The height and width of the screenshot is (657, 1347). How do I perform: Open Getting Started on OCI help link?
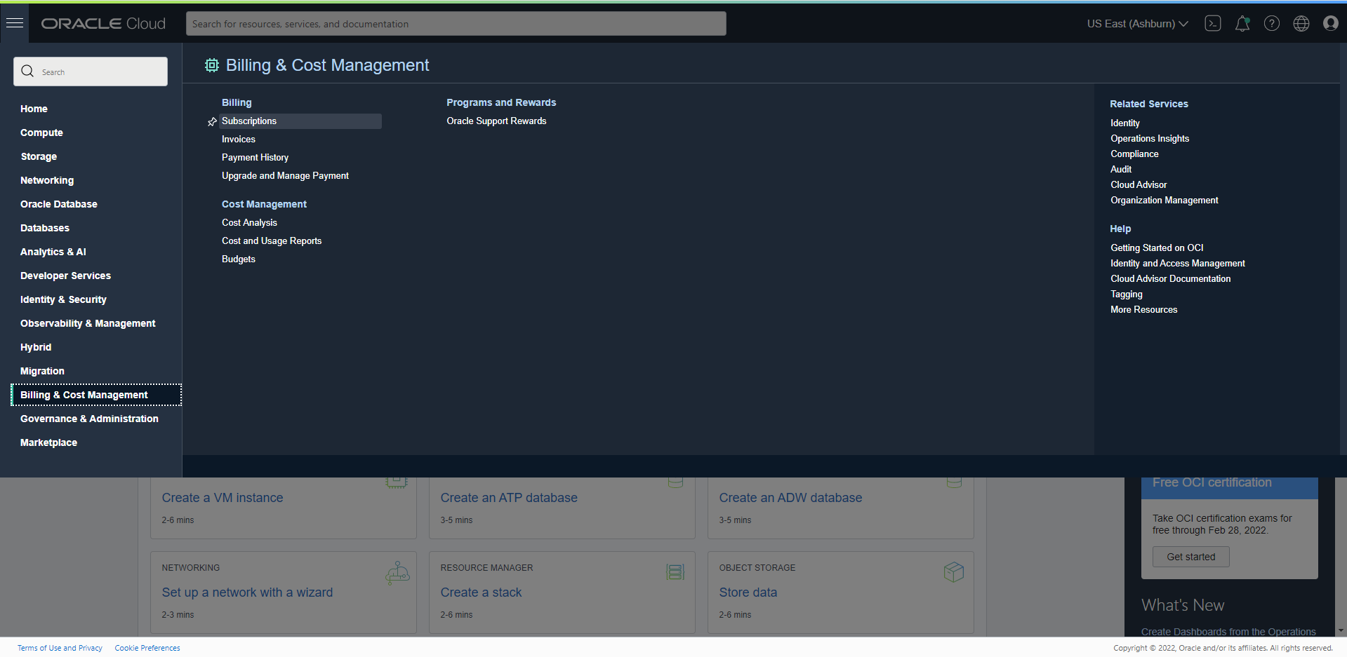(x=1157, y=248)
